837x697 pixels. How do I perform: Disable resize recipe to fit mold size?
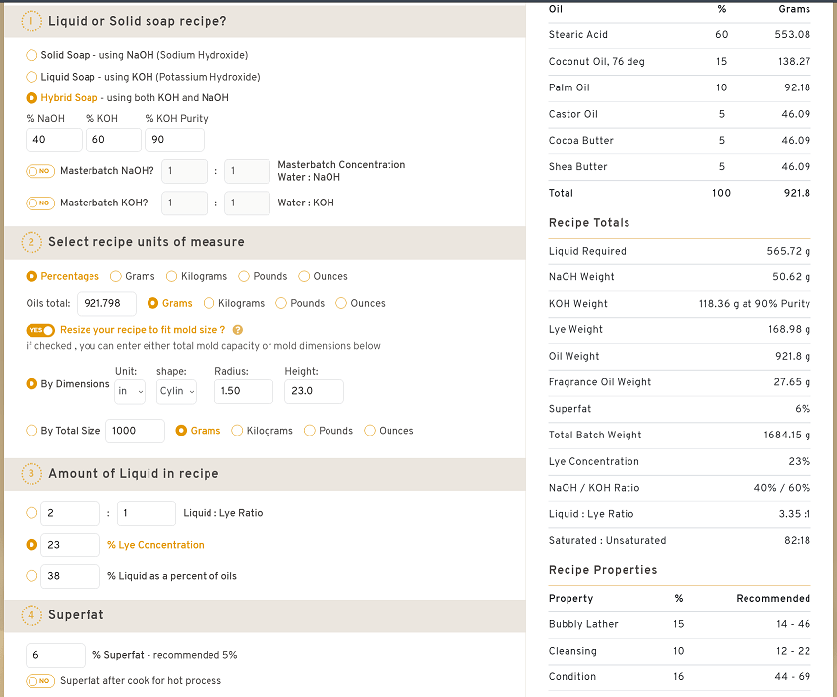point(40,330)
